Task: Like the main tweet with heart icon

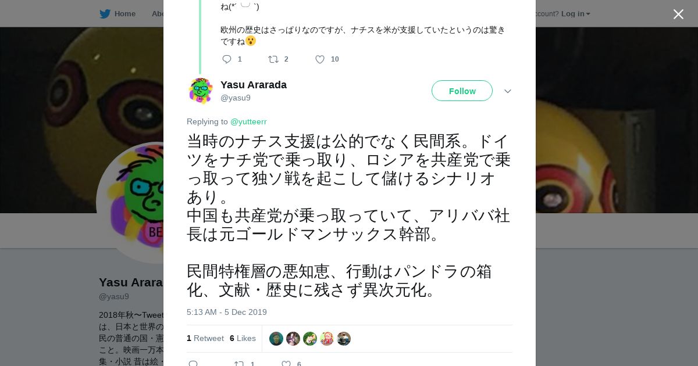Action: click(286, 364)
